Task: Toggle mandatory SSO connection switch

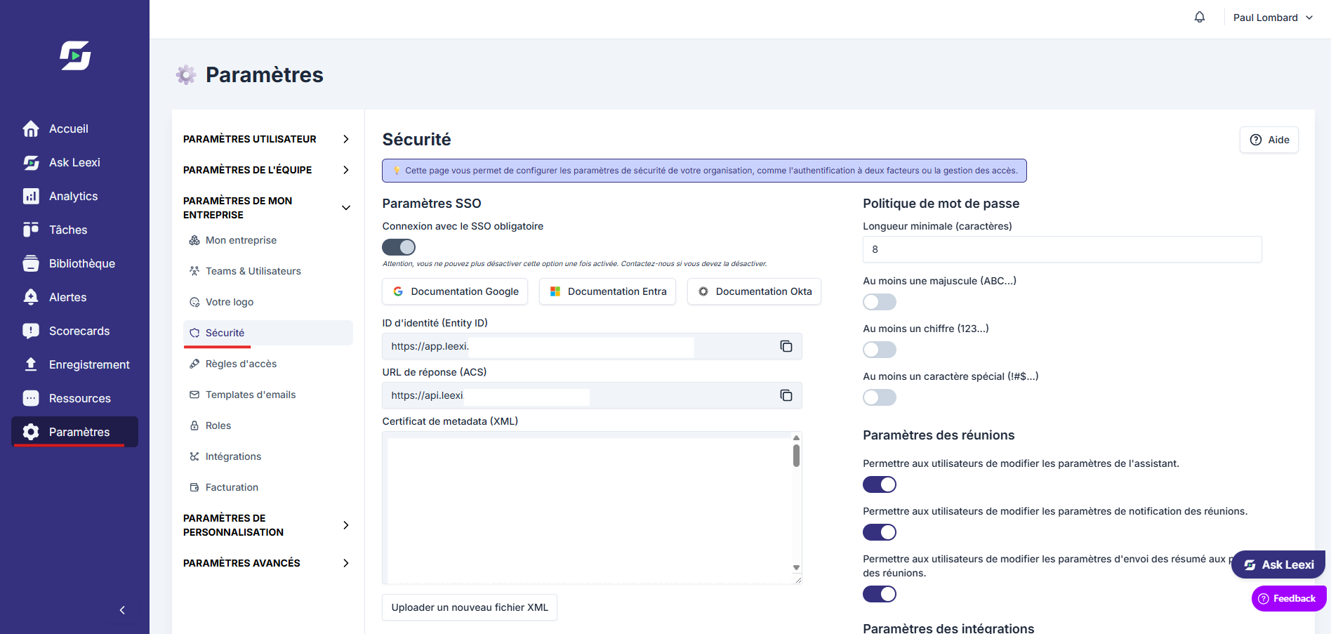Action: 399,247
